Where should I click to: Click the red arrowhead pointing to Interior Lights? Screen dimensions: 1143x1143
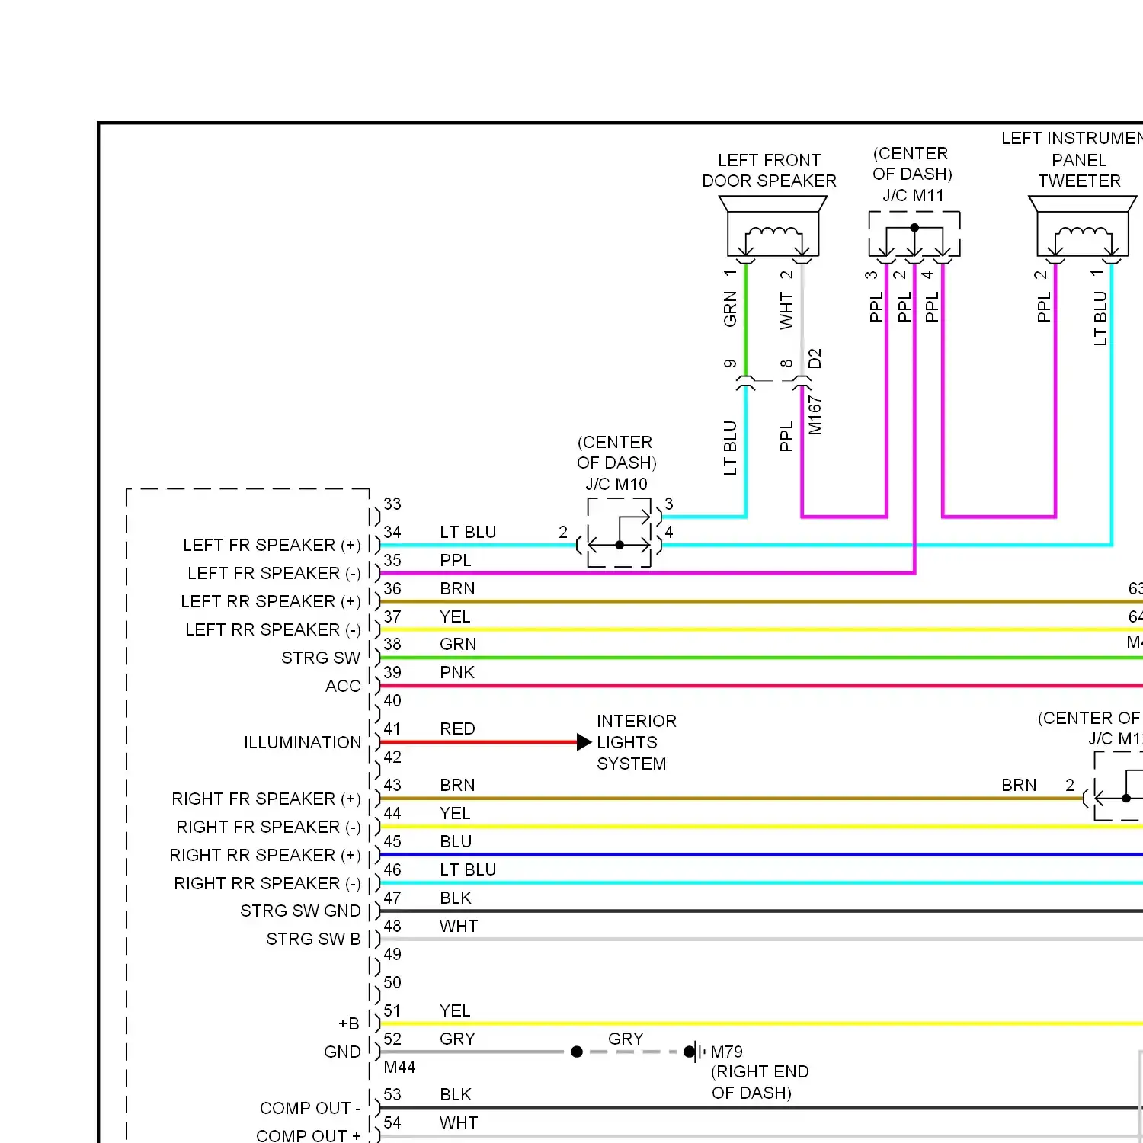pos(584,742)
